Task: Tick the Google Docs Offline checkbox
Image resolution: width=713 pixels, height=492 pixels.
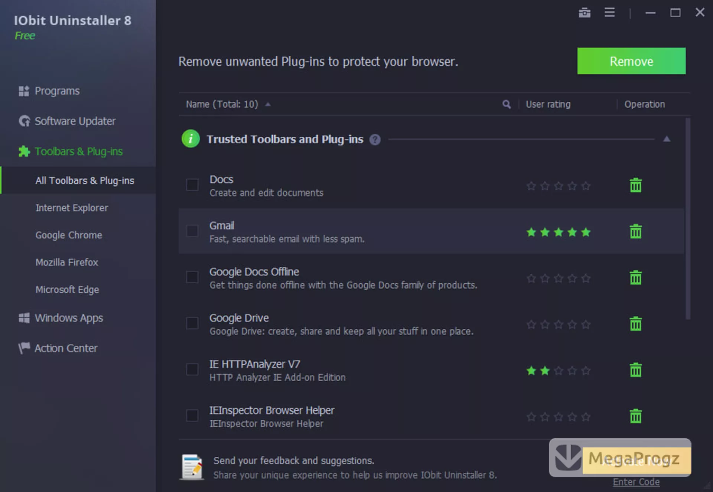Action: click(192, 277)
